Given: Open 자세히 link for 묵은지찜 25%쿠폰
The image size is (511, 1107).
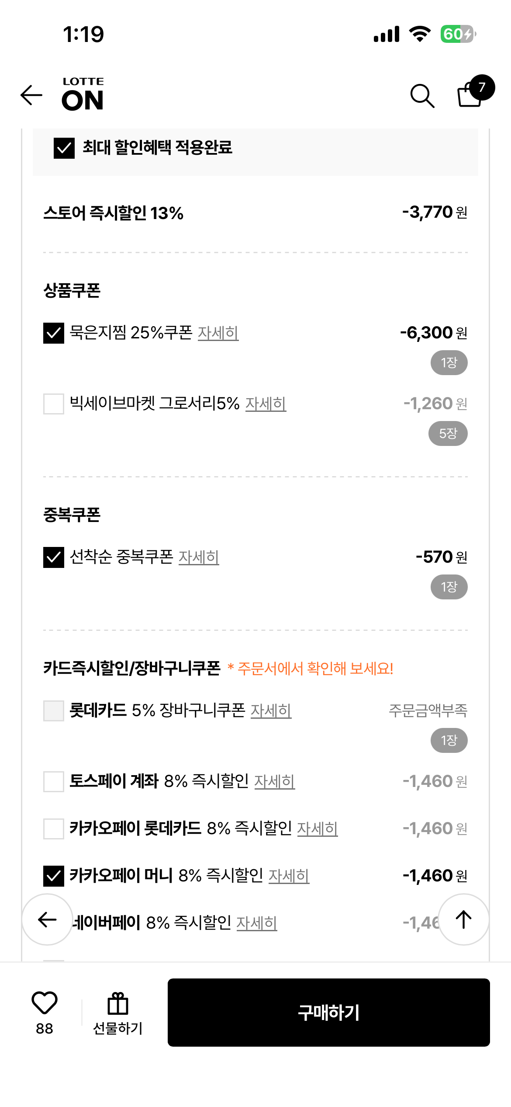Looking at the screenshot, I should click(x=218, y=333).
